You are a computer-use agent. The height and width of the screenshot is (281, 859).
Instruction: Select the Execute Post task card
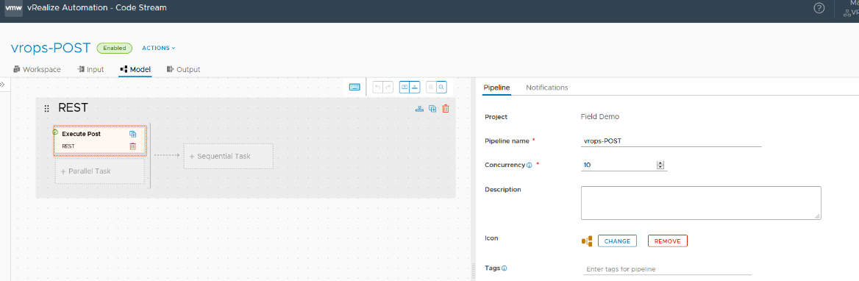coord(100,141)
